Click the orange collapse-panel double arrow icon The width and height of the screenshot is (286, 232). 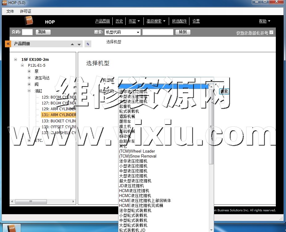tap(8, 44)
